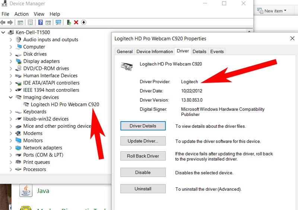Click the red X uninstall device icon
The image size is (298, 210).
(x=76, y=22)
